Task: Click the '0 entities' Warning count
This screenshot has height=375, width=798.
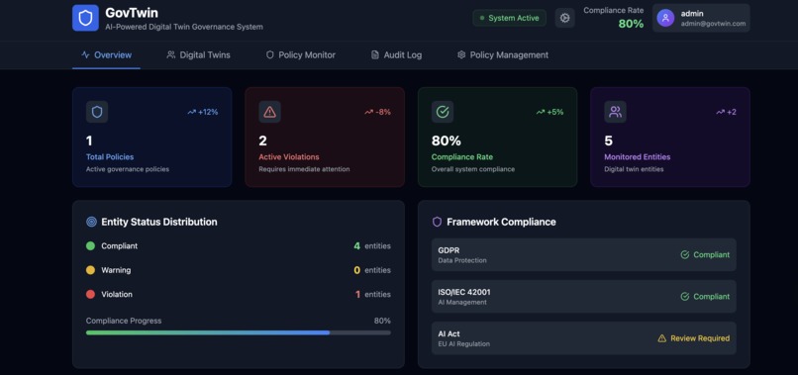Action: point(372,270)
